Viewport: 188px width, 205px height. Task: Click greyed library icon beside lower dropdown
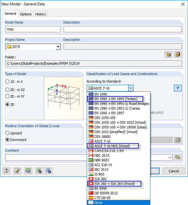178,140
